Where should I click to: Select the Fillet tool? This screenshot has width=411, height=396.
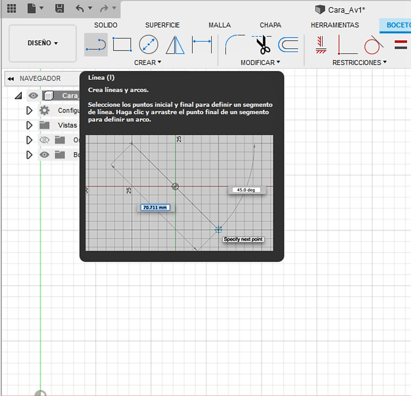click(235, 44)
